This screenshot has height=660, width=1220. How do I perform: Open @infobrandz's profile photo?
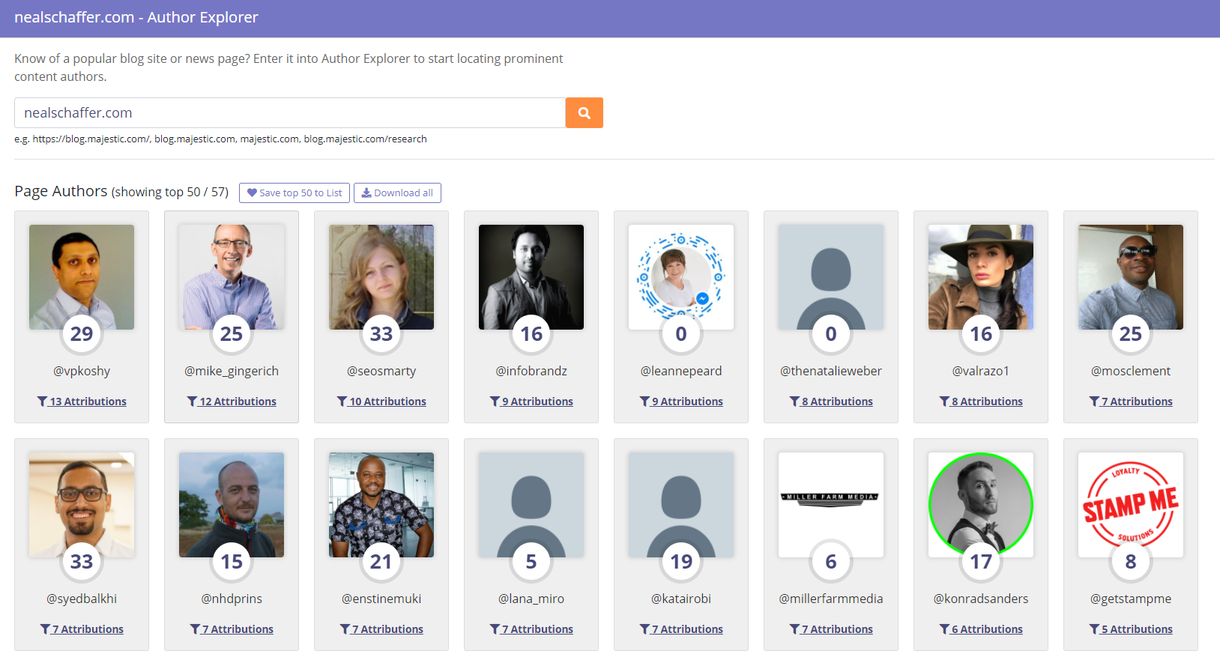[x=531, y=277]
